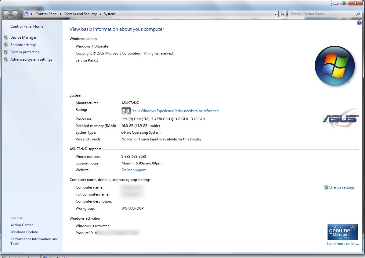This screenshot has height=258, width=365.
Task: Select the System breadcrumb item
Action: (109, 14)
